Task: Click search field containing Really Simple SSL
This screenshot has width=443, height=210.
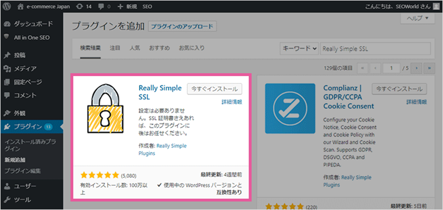Action: (376, 48)
